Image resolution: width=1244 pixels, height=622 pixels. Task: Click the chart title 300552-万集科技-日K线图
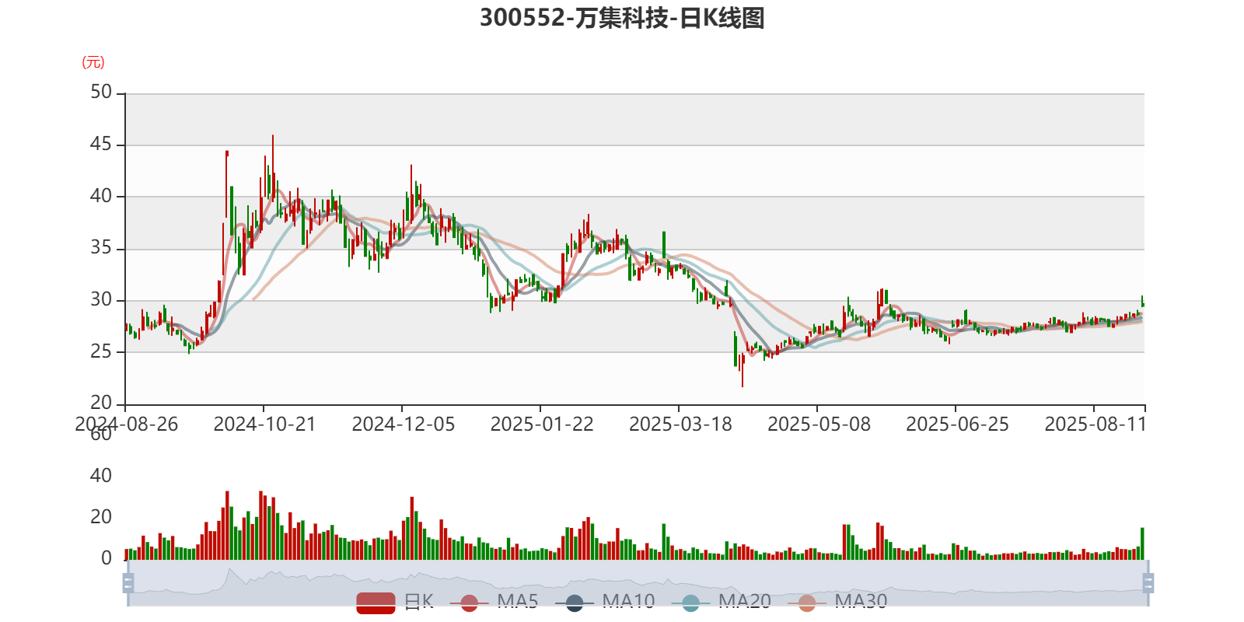point(622,18)
